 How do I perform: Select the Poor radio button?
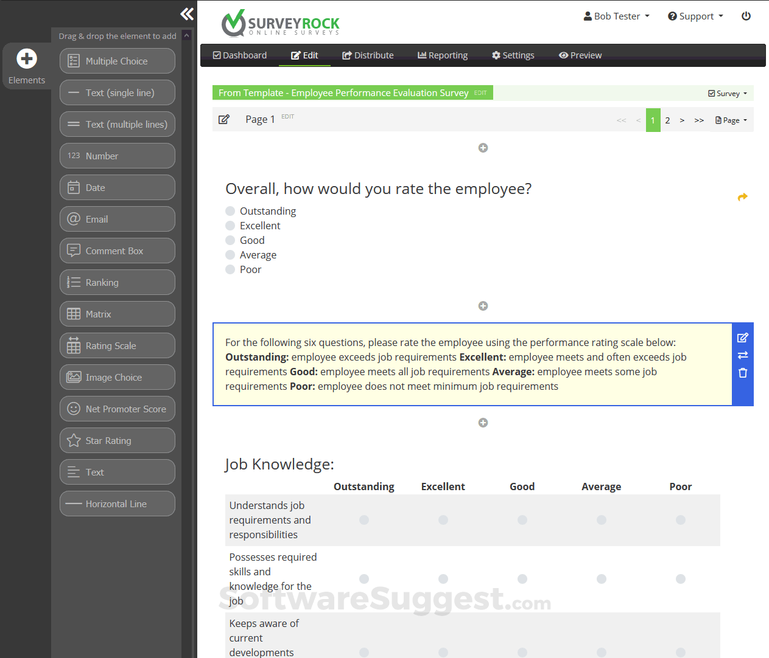(x=230, y=269)
